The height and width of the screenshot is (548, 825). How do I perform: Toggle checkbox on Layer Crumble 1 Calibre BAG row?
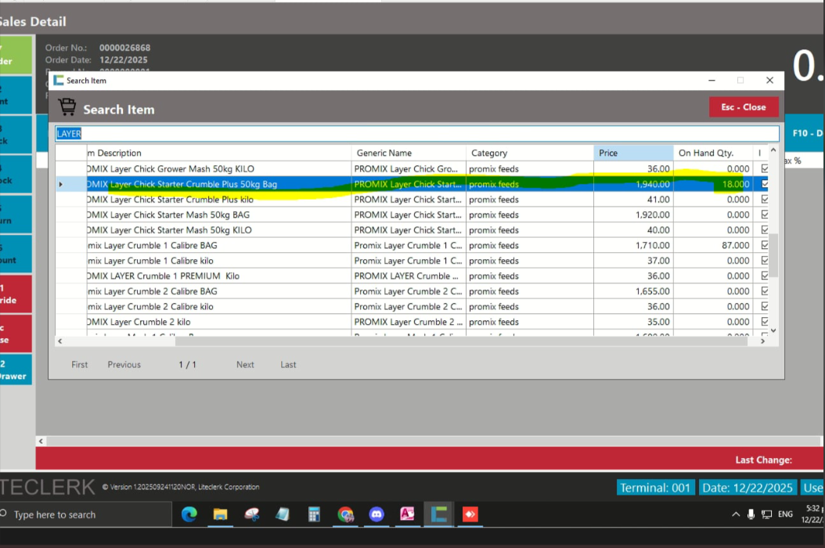click(x=765, y=246)
